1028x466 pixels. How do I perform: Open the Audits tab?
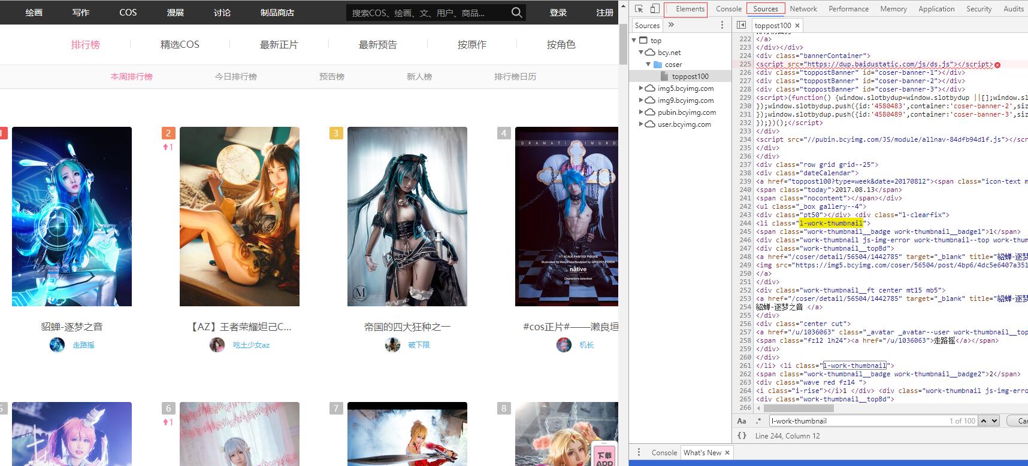(x=1014, y=9)
